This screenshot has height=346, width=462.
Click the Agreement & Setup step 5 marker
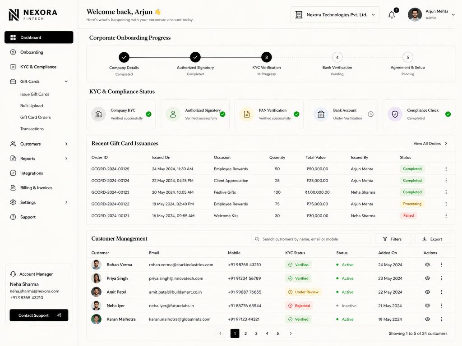408,57
